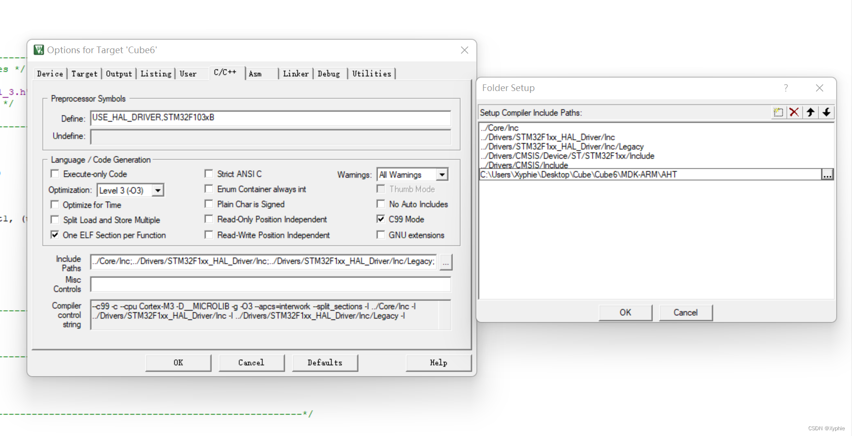Click the Undefine symbols field

(x=271, y=137)
